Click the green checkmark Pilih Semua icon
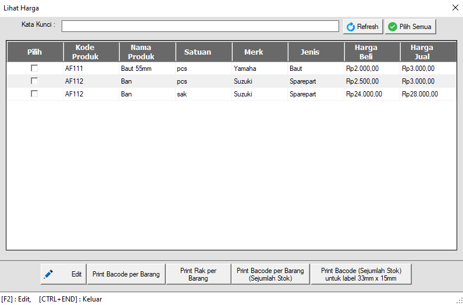Viewport: 463px width, 305px height. pyautogui.click(x=393, y=27)
